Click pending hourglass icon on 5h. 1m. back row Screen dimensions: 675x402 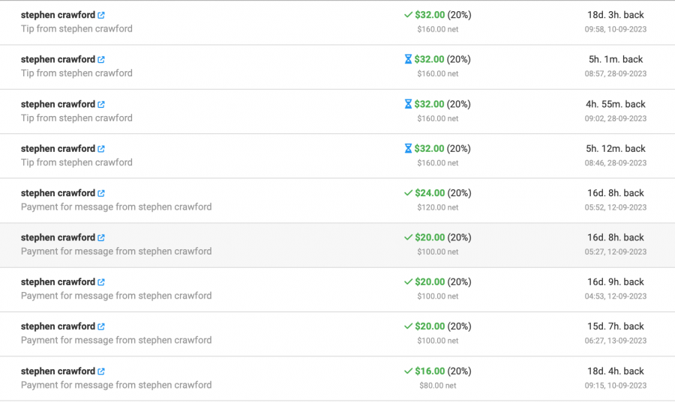(408, 59)
